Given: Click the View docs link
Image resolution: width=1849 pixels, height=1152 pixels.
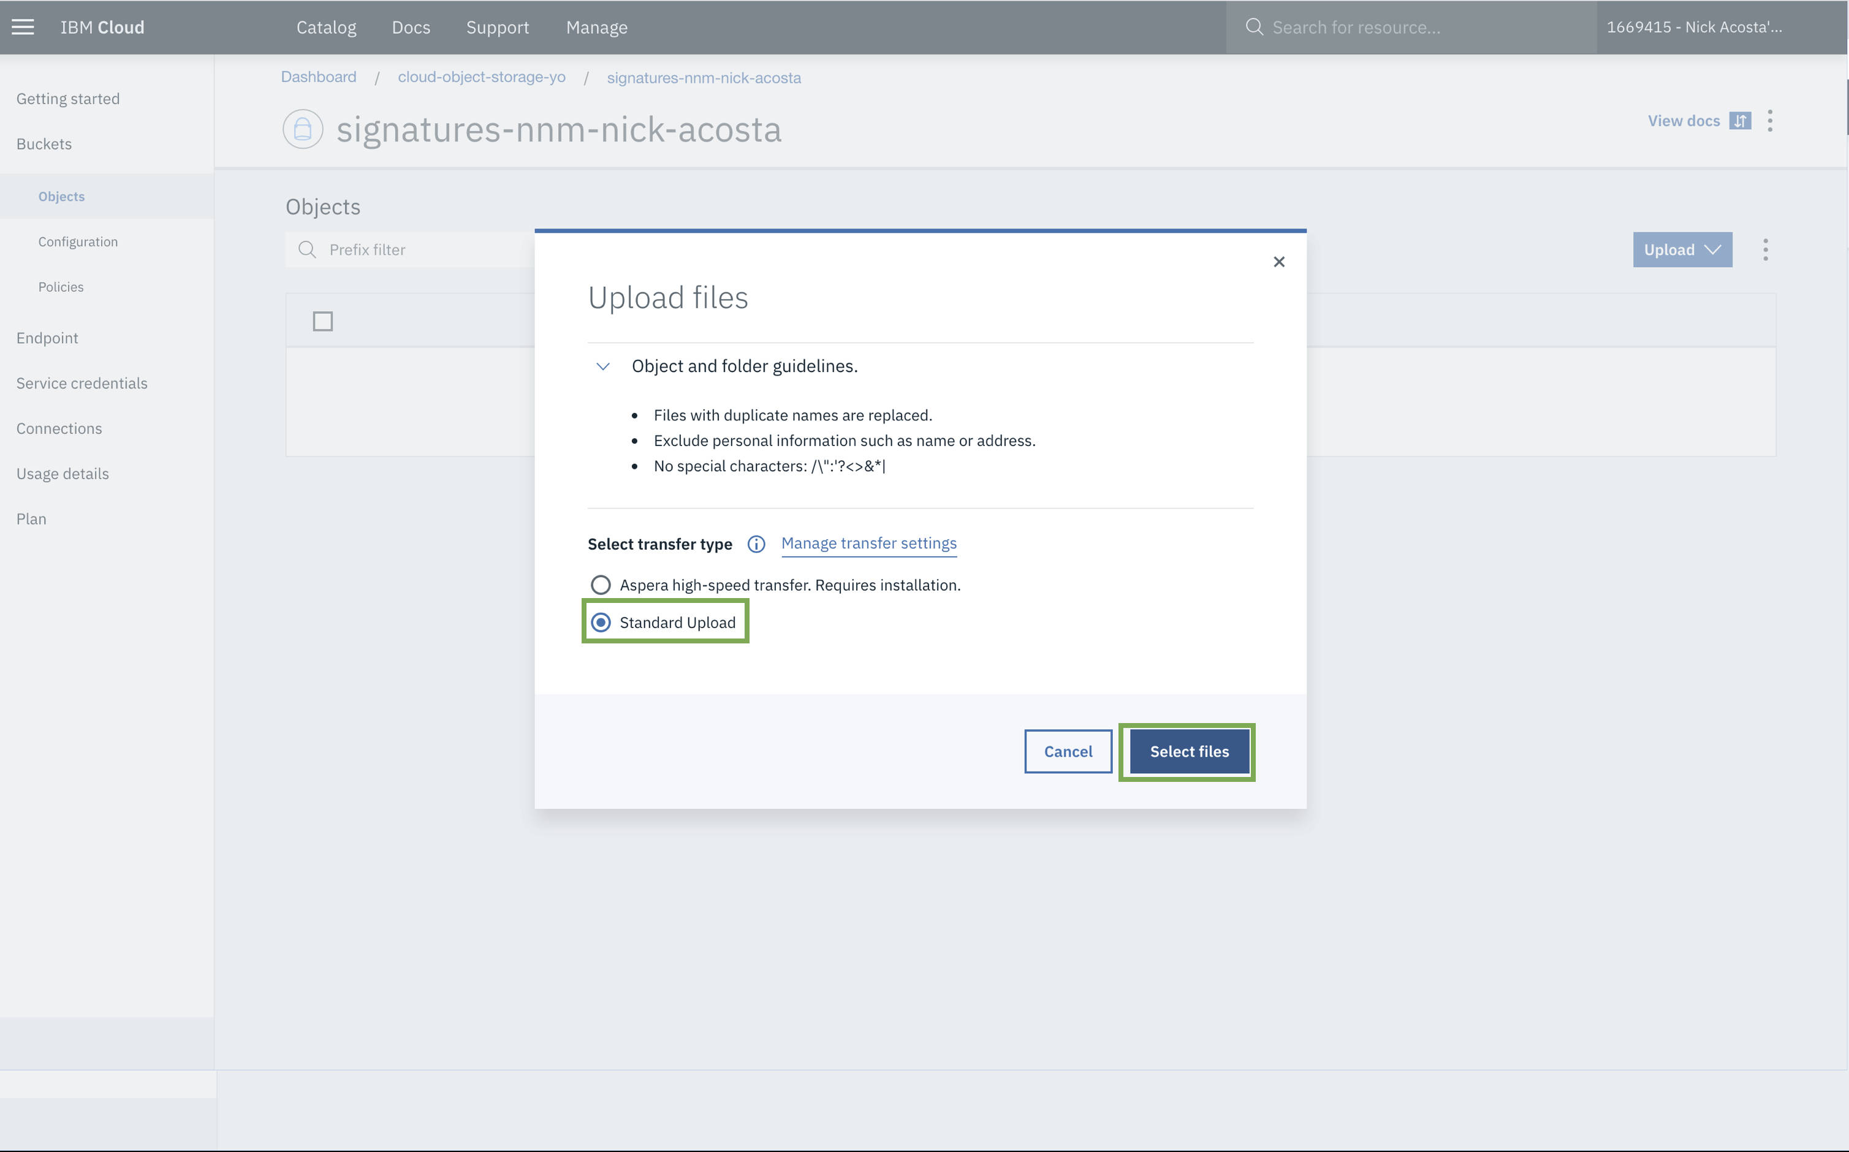Looking at the screenshot, I should (x=1684, y=121).
